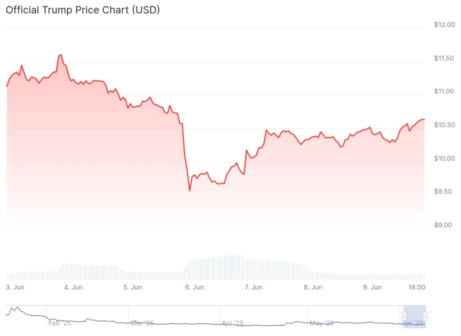Viewport: 461px width, 336px height.
Task: Click May '25 in the navigator timeline
Action: [x=322, y=323]
